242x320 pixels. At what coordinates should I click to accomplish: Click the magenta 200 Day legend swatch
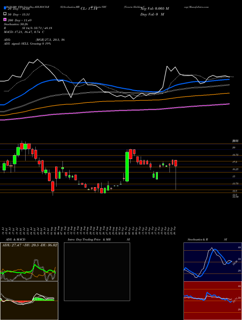point(5,19)
